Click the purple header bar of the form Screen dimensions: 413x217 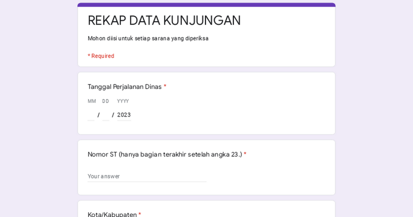[x=206, y=4]
